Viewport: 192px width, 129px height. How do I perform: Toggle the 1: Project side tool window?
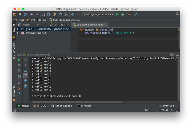[14, 31]
